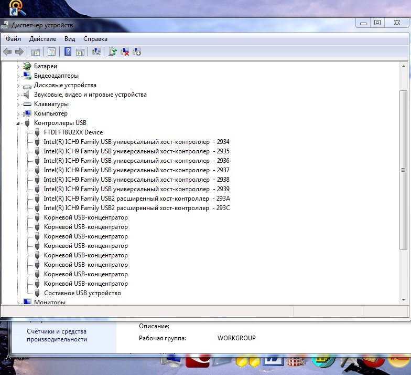Click the scrollbar up arrow in the device tree

tap(404, 66)
